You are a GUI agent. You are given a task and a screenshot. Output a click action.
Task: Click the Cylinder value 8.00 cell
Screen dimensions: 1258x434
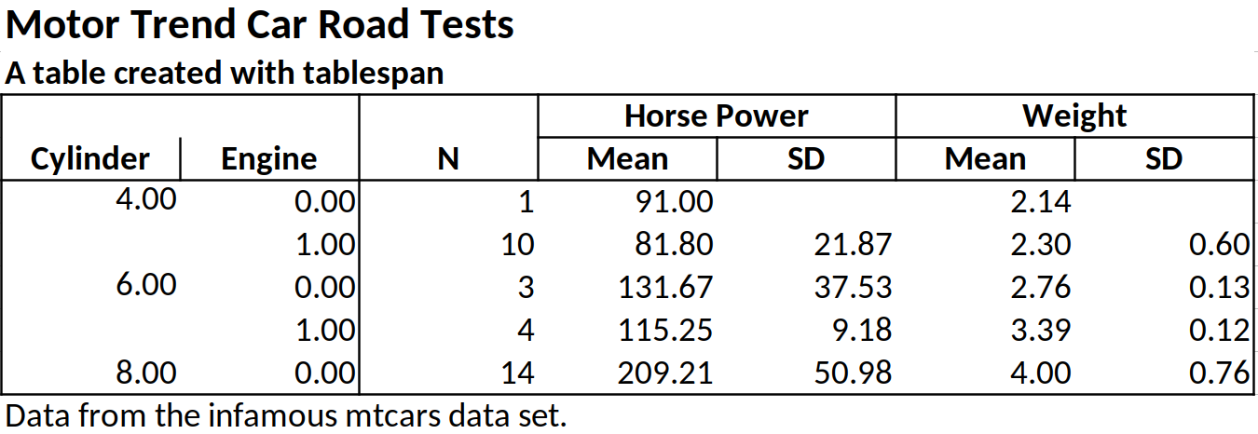(145, 373)
